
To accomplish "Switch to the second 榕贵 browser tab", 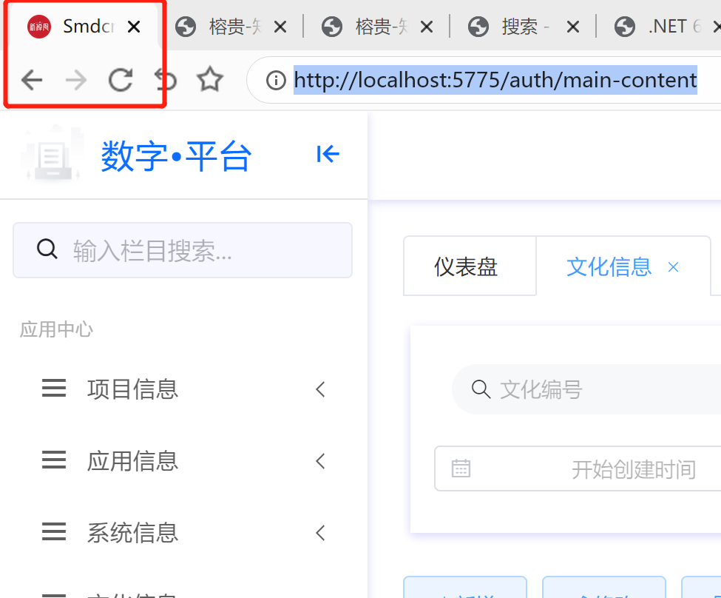I will (x=375, y=27).
